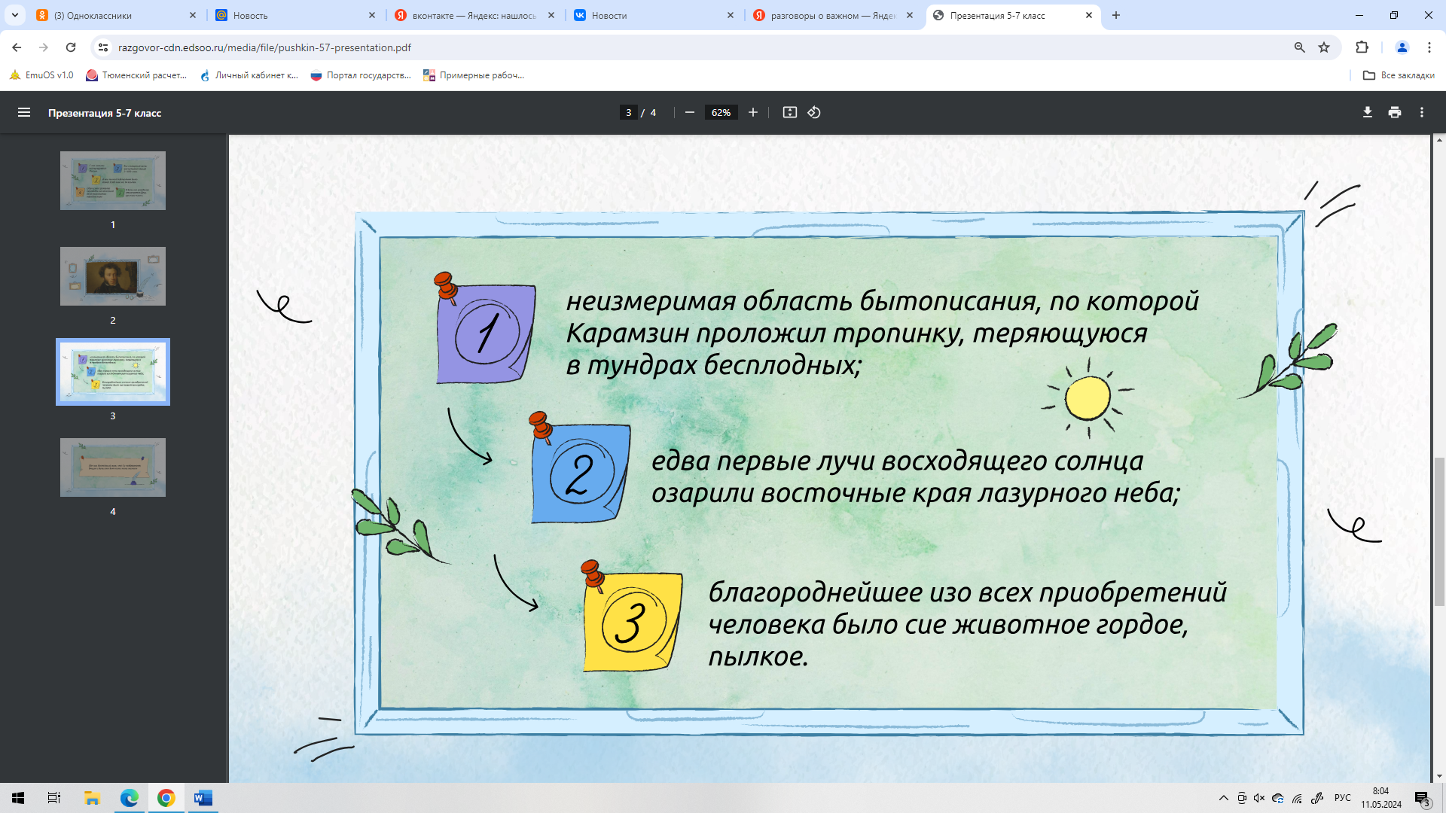The width and height of the screenshot is (1446, 813).
Task: Open Word from the taskbar
Action: [203, 798]
